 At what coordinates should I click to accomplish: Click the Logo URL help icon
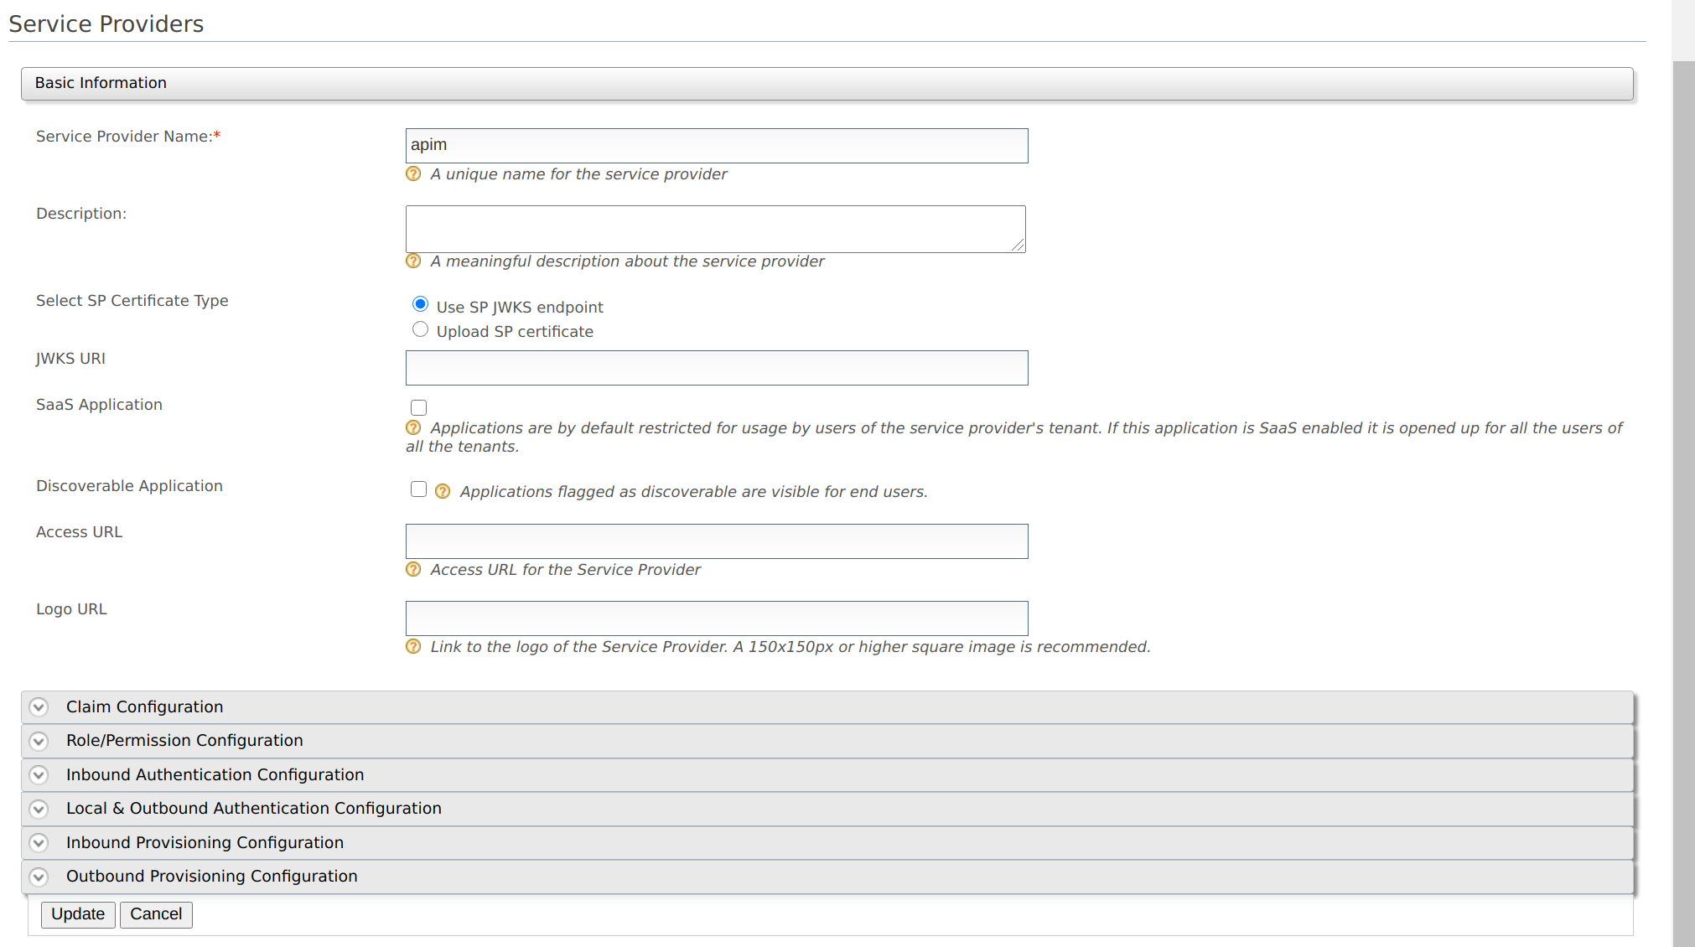click(x=412, y=646)
